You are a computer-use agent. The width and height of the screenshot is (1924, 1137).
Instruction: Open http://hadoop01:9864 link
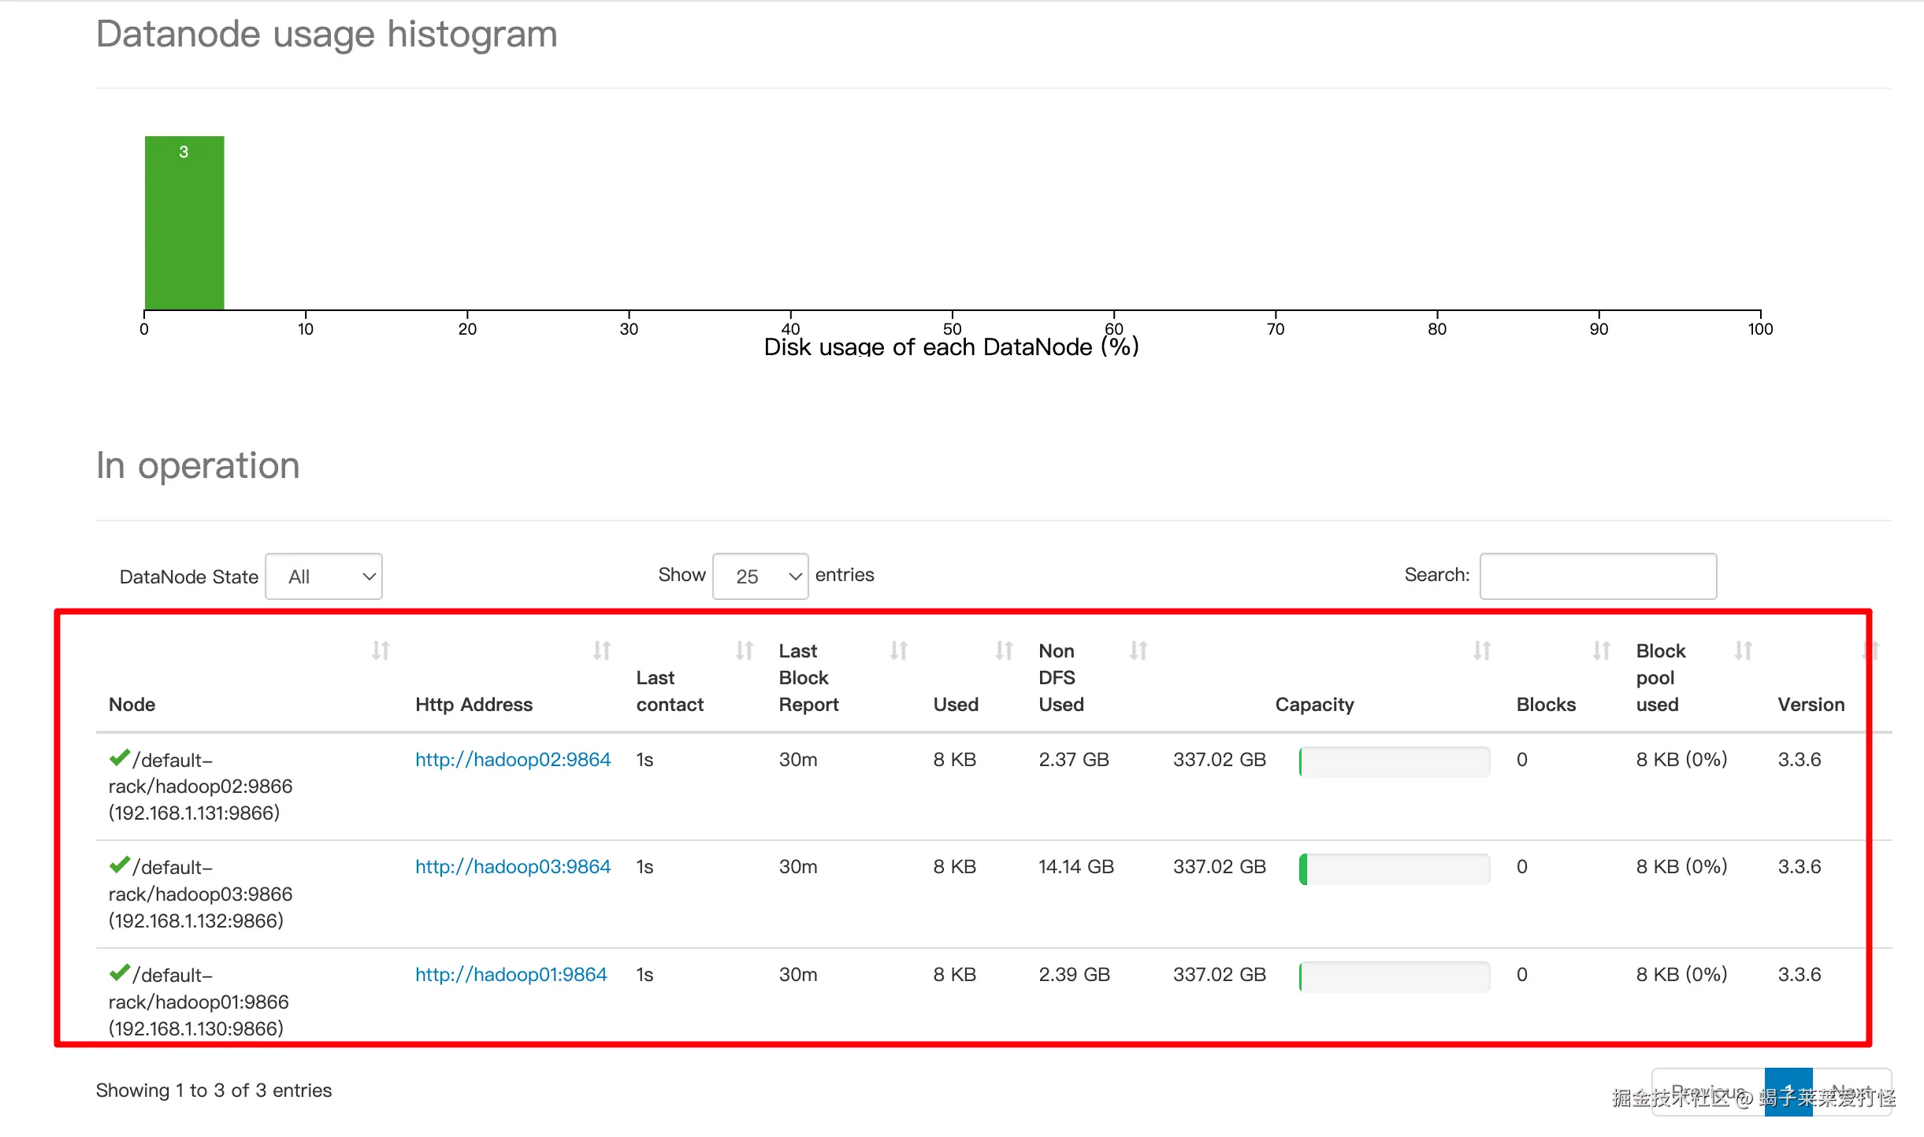511,974
